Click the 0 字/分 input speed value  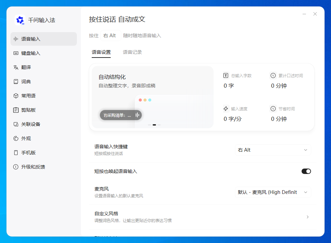pos(233,119)
